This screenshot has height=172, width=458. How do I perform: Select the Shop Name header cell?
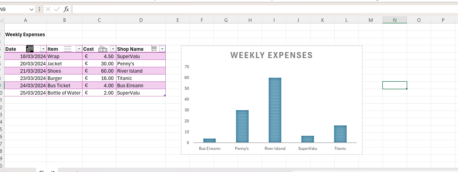pyautogui.click(x=141, y=49)
